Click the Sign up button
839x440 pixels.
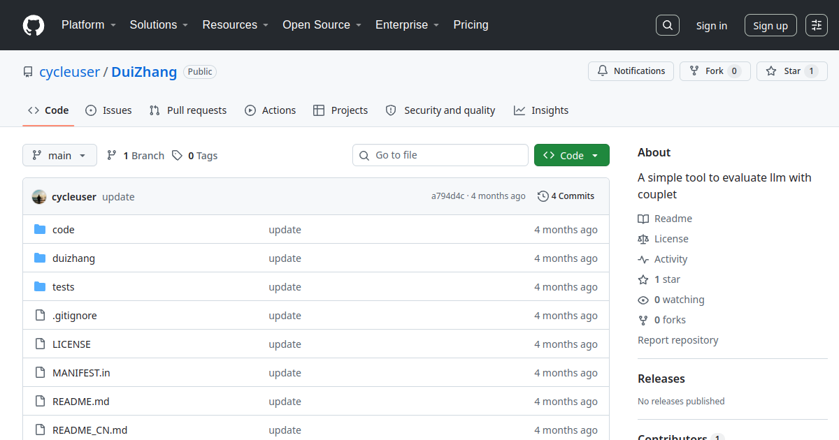(x=770, y=26)
